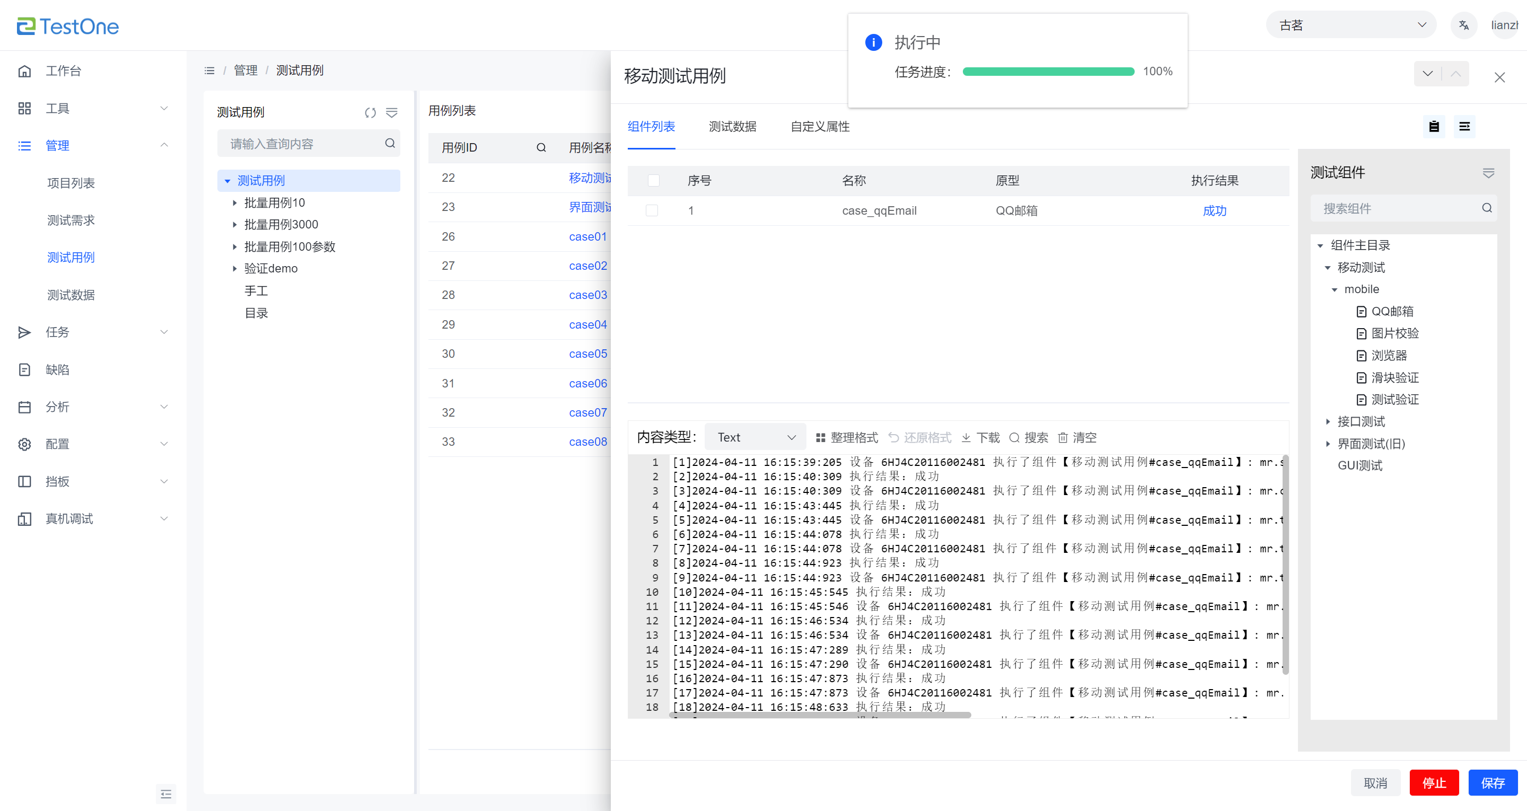Collapse the 组件主目录 tree node
Image resolution: width=1527 pixels, height=811 pixels.
click(1320, 246)
